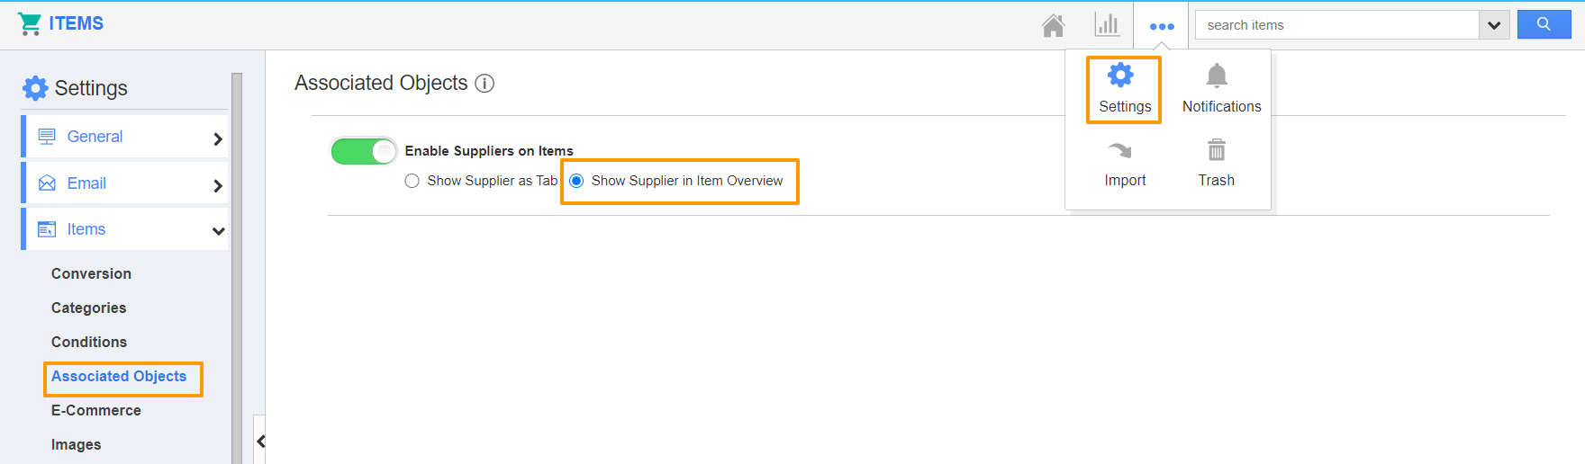Collapse the Items settings section
The image size is (1585, 464).
[125, 229]
